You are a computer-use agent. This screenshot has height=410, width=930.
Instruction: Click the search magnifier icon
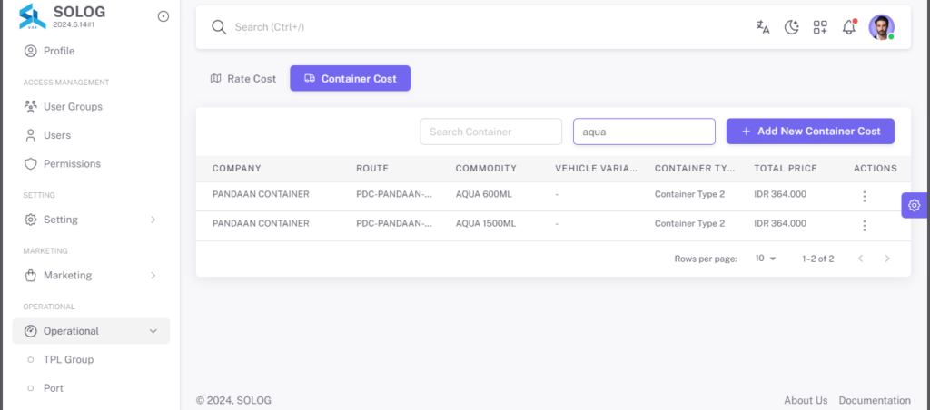click(x=219, y=27)
